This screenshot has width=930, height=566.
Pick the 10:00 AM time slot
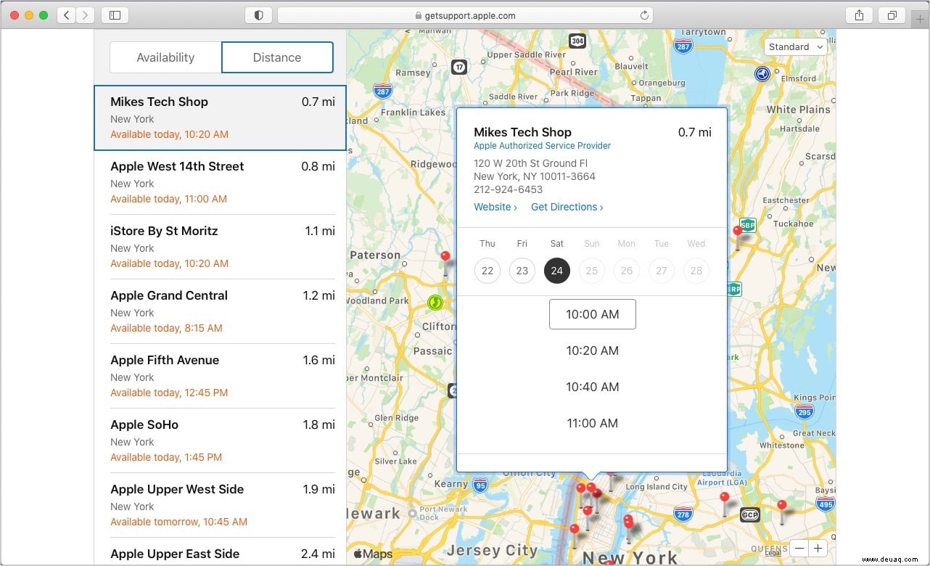[x=593, y=314]
